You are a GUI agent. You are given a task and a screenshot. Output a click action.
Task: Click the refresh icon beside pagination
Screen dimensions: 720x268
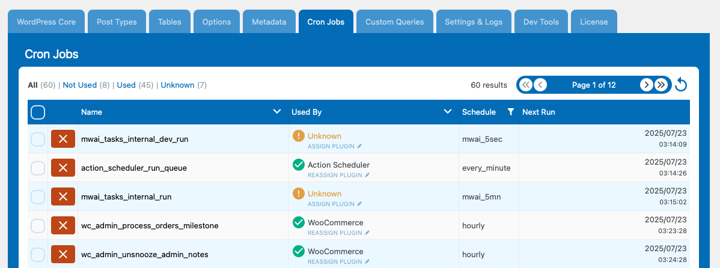(681, 85)
